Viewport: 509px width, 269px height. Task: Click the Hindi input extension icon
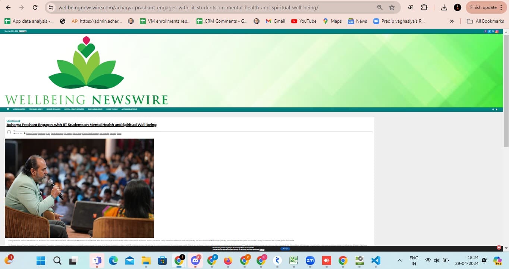point(410,7)
